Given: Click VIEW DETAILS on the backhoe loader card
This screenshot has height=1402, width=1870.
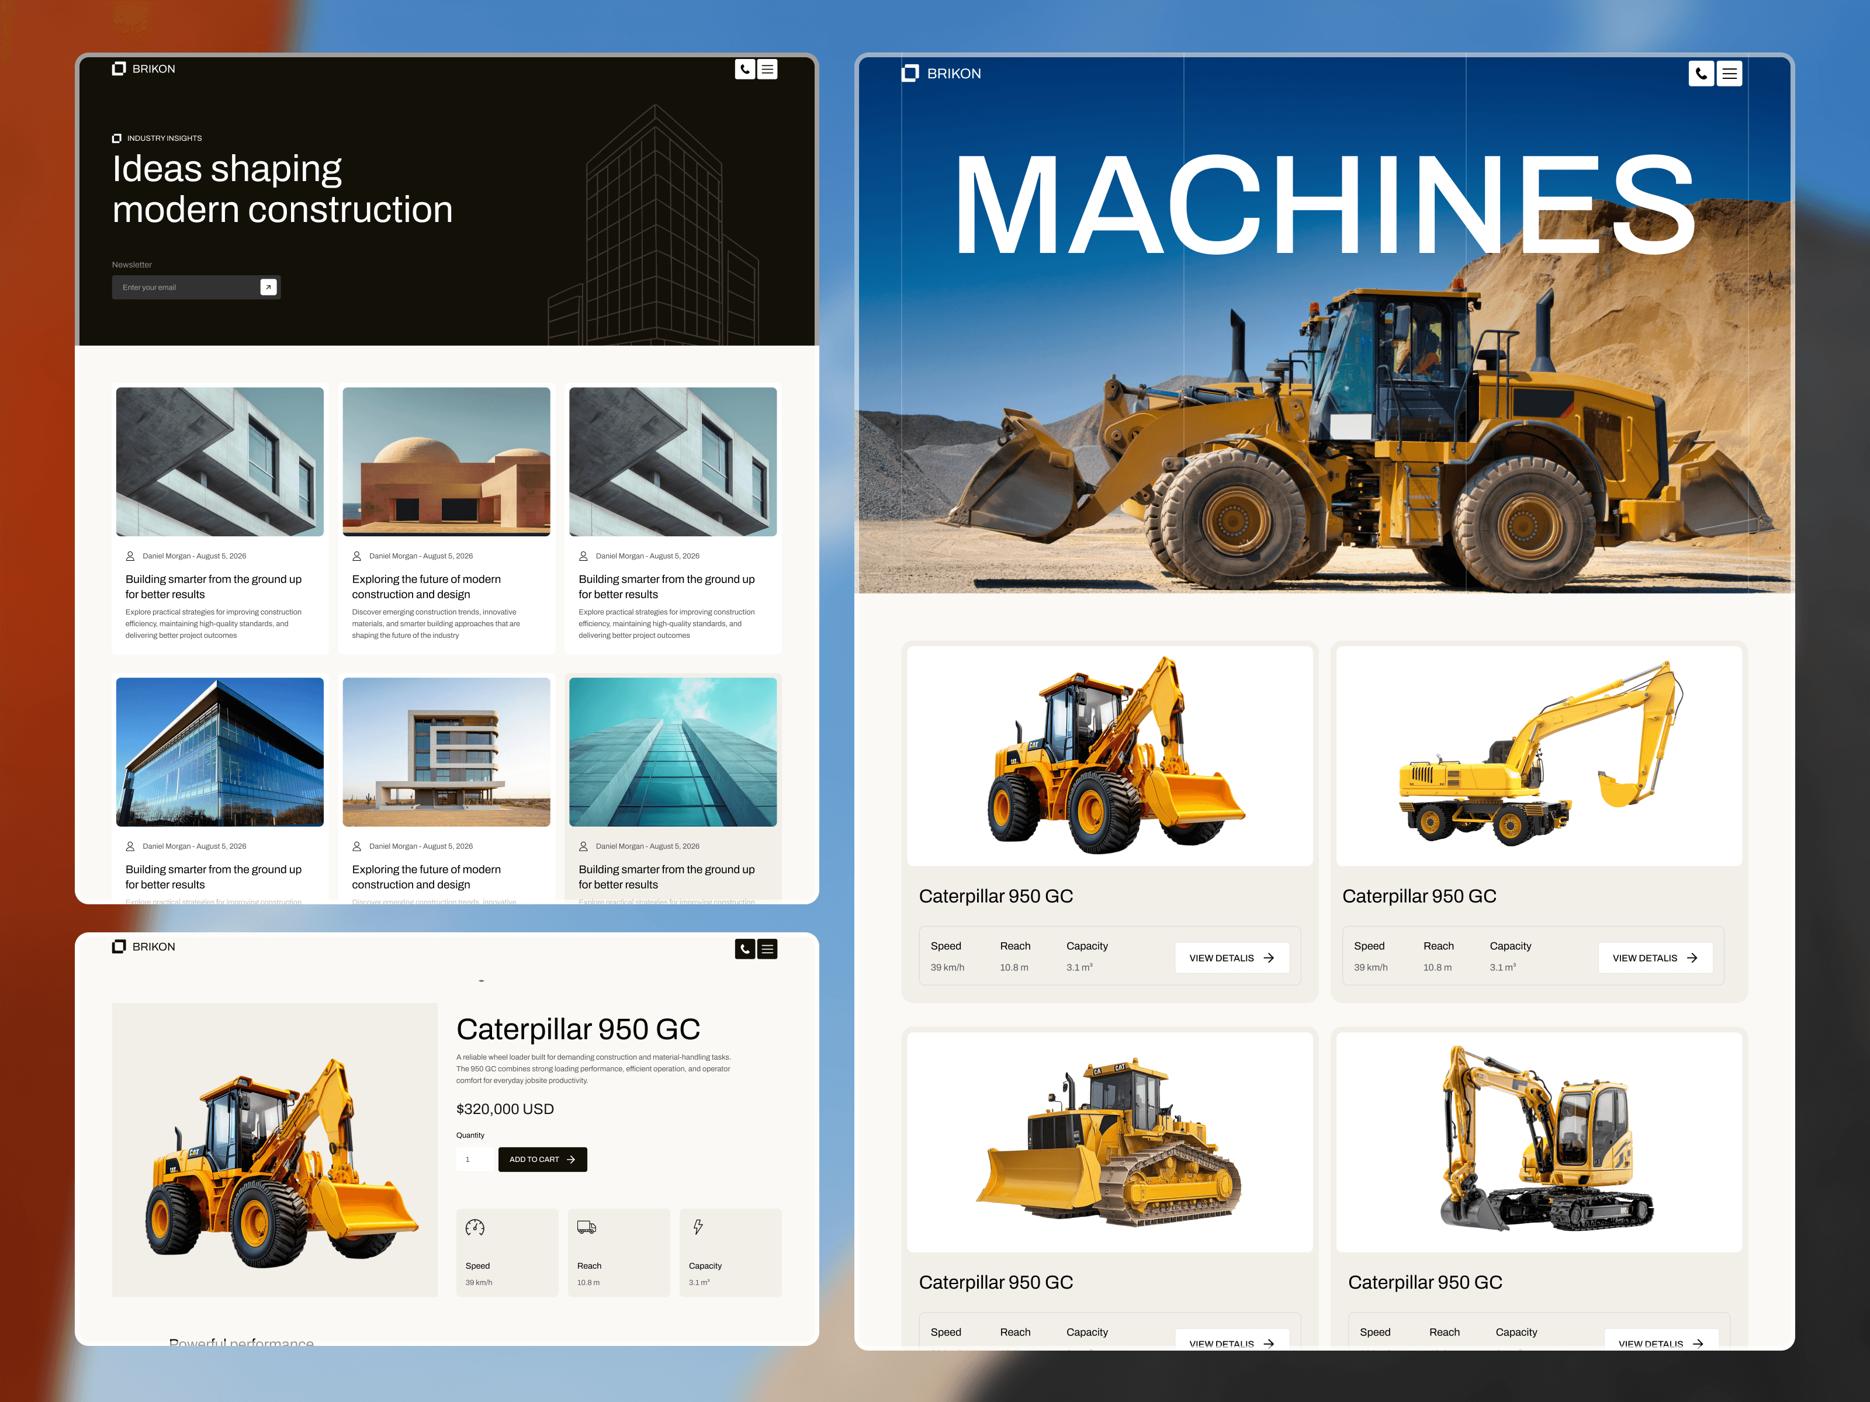Looking at the screenshot, I should point(1232,957).
